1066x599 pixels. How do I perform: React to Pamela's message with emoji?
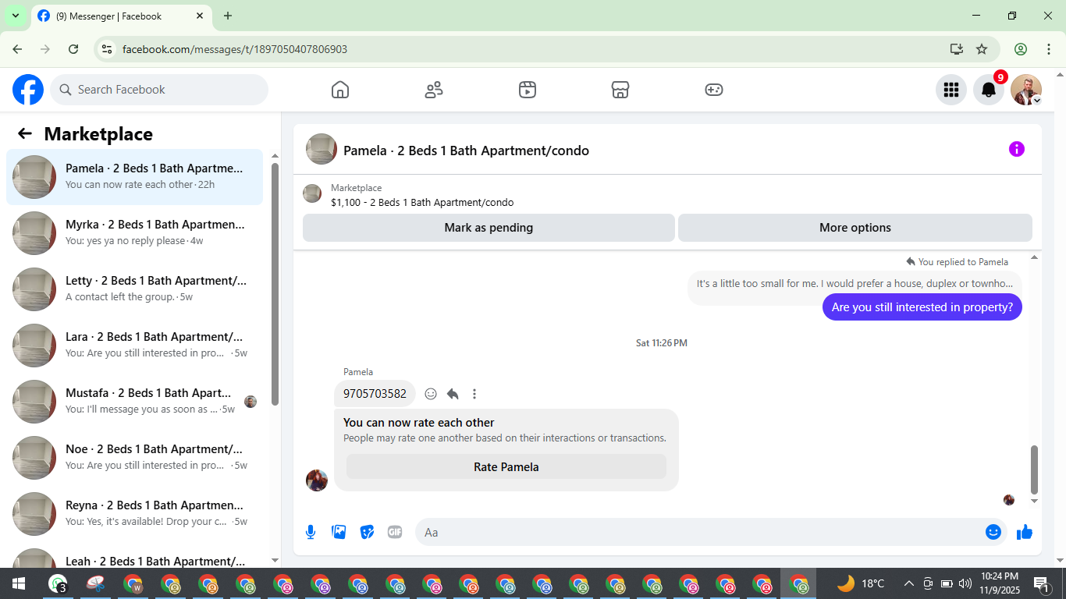pyautogui.click(x=431, y=394)
